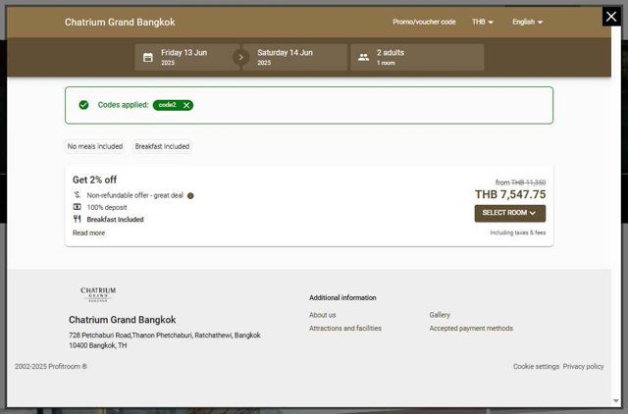Screen dimensions: 628x414
Task: Click the guests people icon
Action: click(x=364, y=57)
